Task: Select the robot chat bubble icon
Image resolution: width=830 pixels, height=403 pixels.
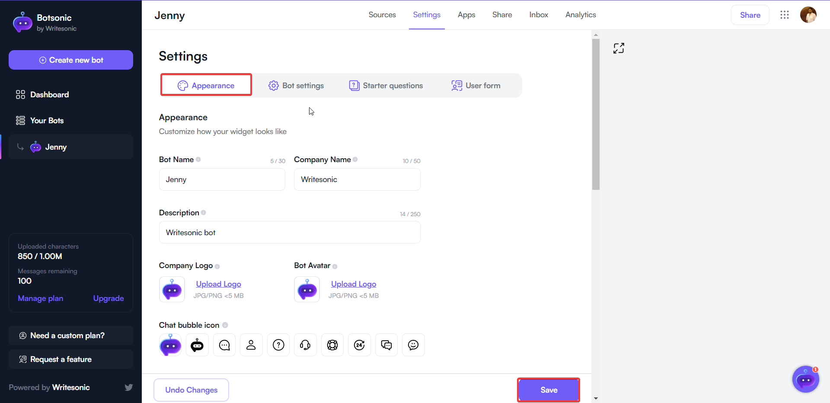Action: click(197, 345)
